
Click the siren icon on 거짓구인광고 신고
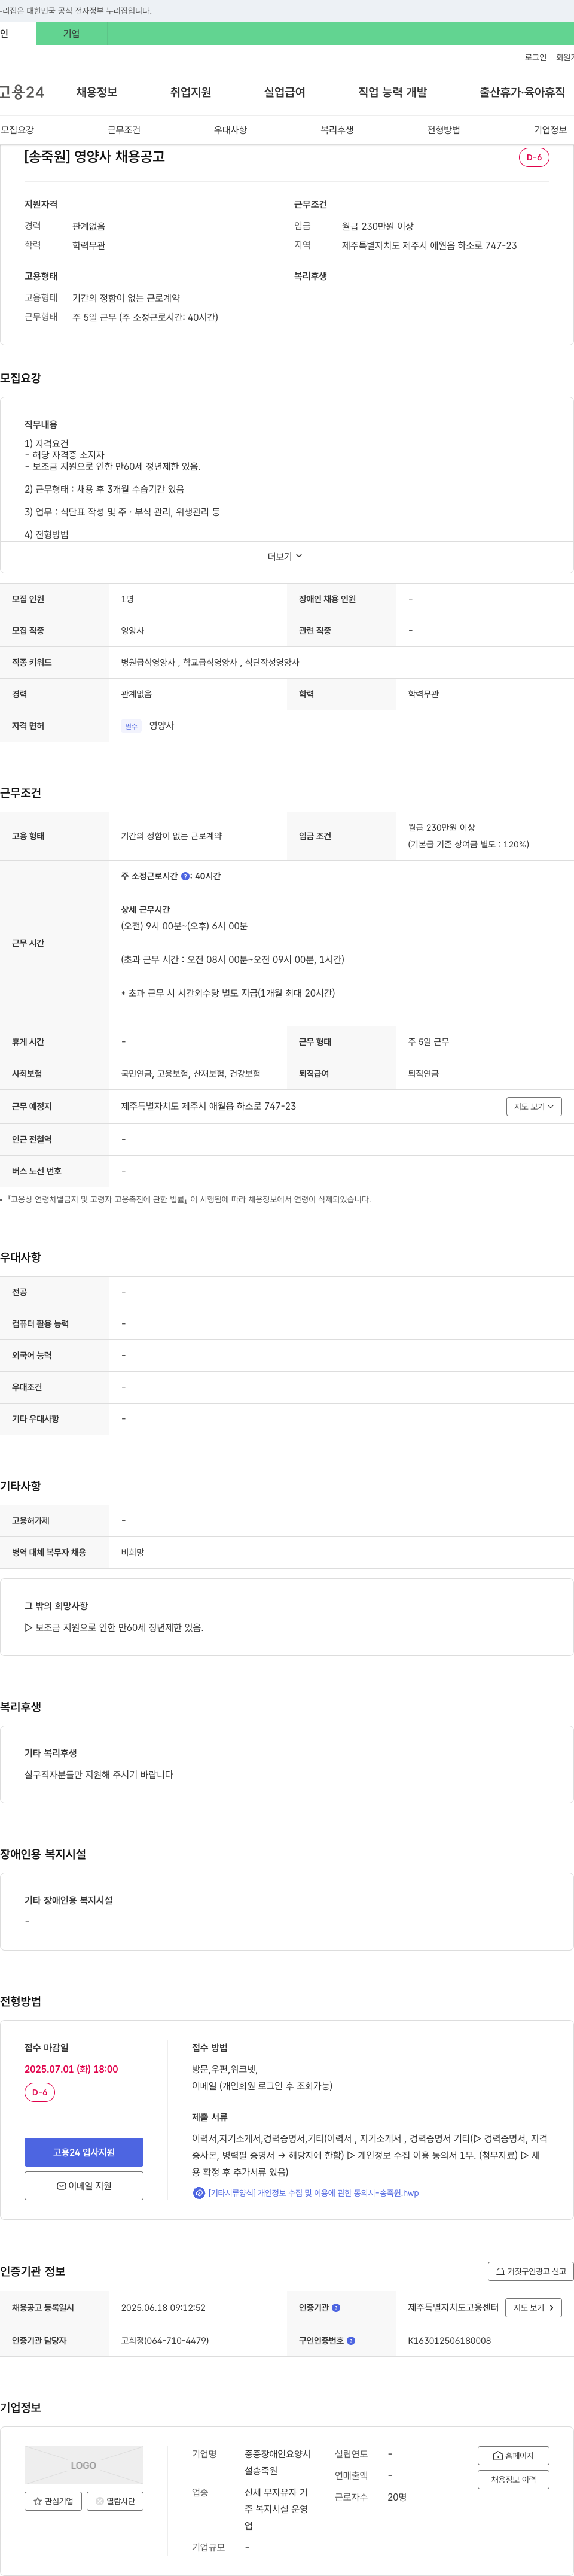pyautogui.click(x=499, y=2271)
